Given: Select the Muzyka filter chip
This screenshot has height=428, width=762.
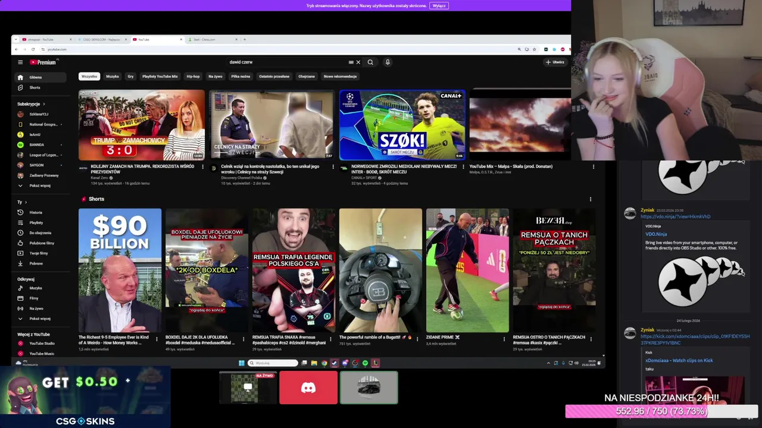Looking at the screenshot, I should pyautogui.click(x=113, y=76).
